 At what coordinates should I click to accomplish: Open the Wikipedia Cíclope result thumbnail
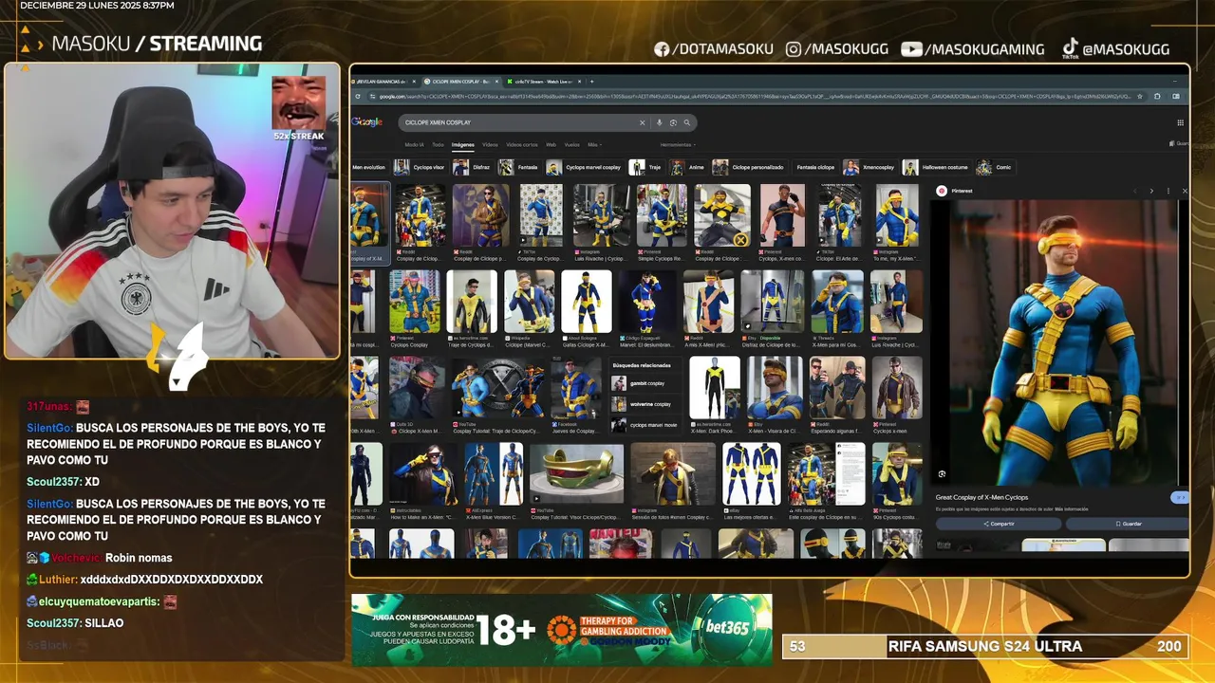coord(529,303)
